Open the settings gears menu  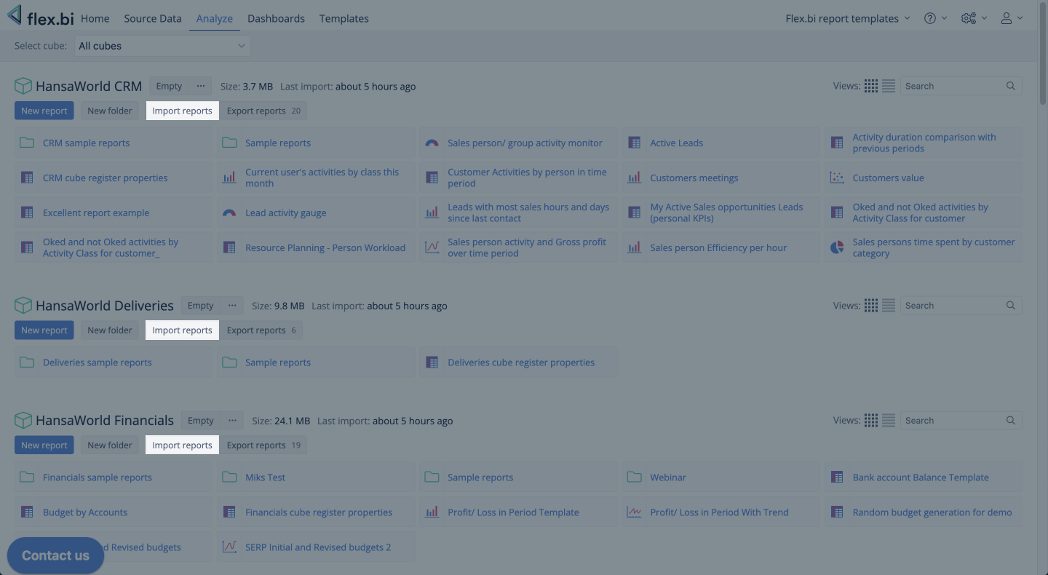tap(973, 19)
